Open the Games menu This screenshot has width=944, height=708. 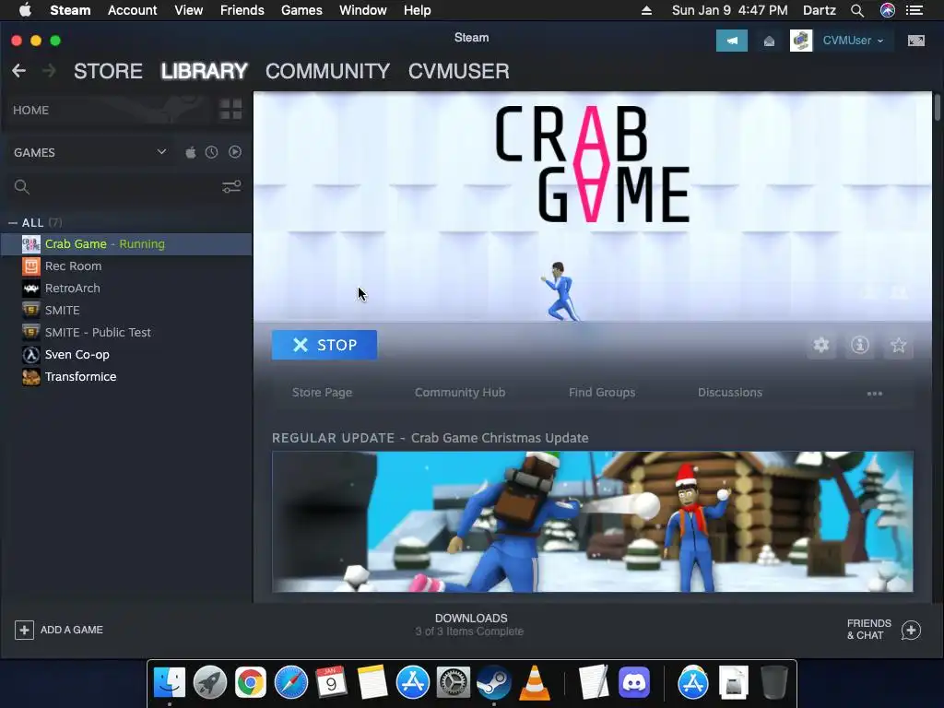pyautogui.click(x=301, y=10)
